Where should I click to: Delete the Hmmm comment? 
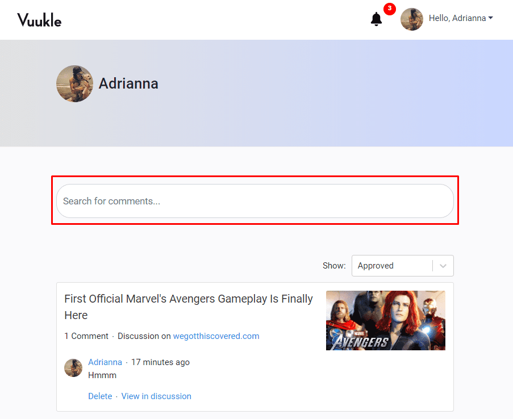click(x=100, y=396)
